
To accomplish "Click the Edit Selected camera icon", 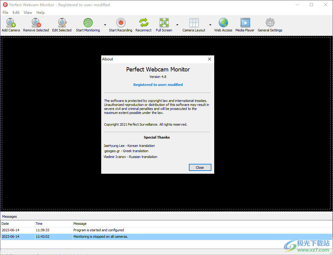I will [62, 23].
